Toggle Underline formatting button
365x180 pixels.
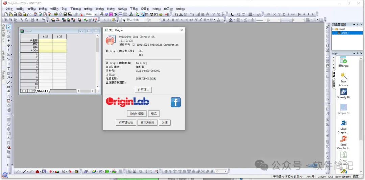coord(173,20)
